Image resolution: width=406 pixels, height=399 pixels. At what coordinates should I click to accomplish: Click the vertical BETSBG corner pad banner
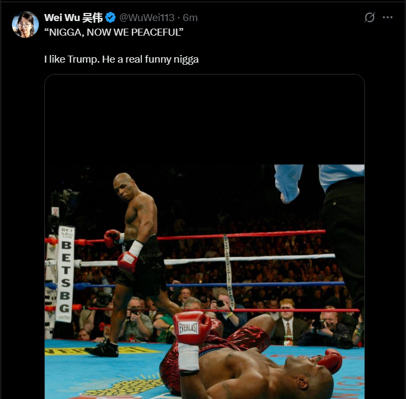[65, 274]
